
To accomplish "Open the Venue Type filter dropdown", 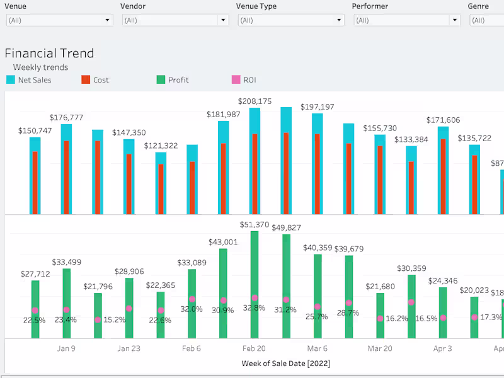I will tap(340, 20).
